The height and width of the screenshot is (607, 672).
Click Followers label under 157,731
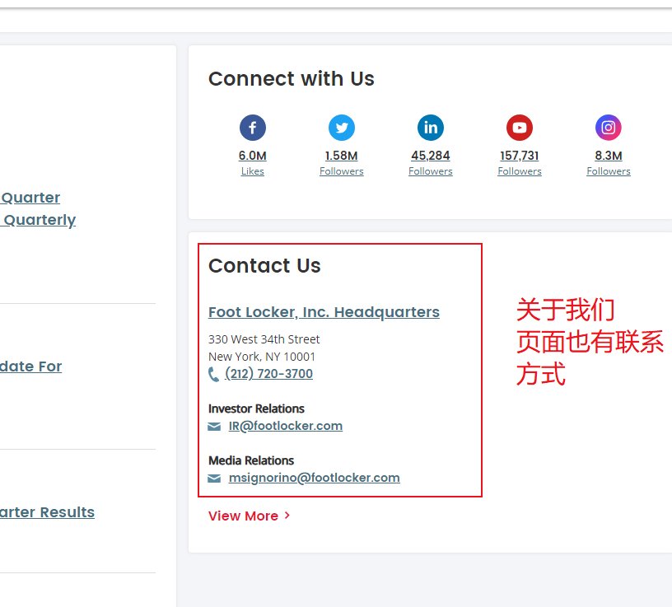coord(520,171)
